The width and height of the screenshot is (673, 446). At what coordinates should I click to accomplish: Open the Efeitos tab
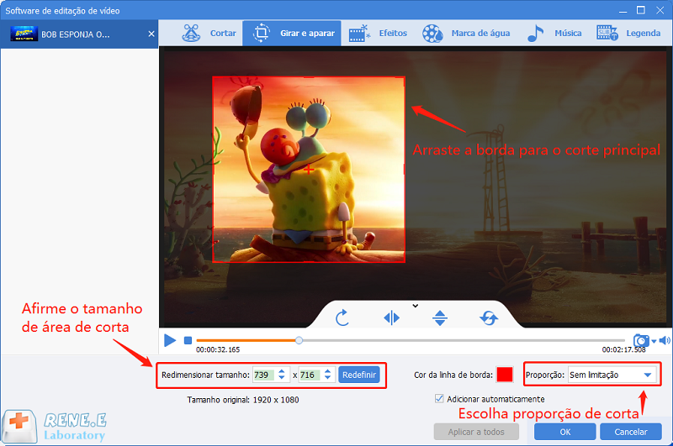pos(378,33)
